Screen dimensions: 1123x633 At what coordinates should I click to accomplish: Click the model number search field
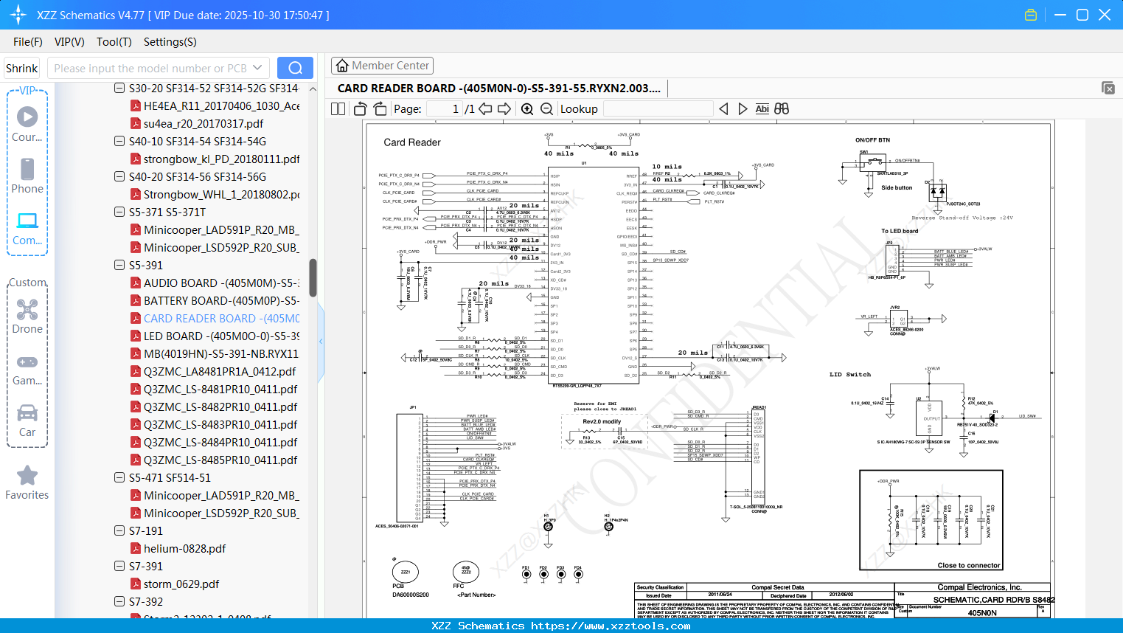pos(150,68)
